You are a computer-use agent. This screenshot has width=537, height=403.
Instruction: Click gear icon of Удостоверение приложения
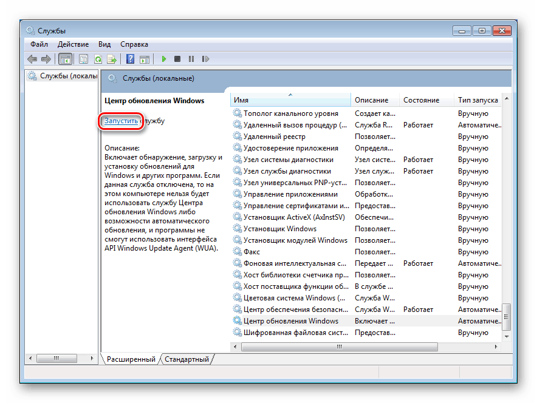(x=238, y=148)
